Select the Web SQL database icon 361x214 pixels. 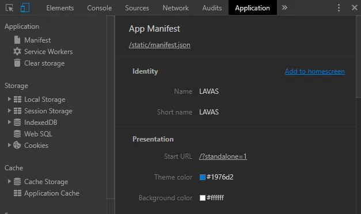[17, 133]
